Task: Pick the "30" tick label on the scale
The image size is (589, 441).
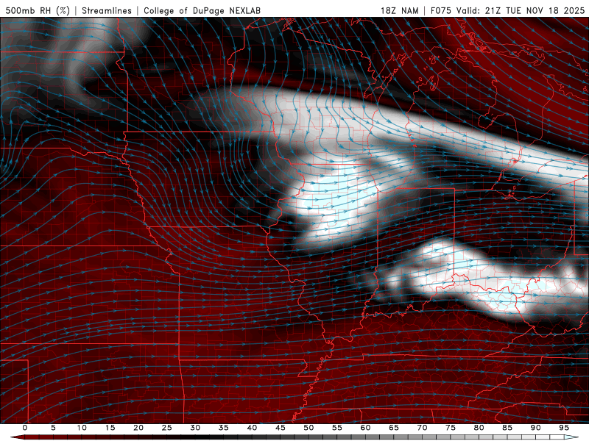Action: click(195, 428)
